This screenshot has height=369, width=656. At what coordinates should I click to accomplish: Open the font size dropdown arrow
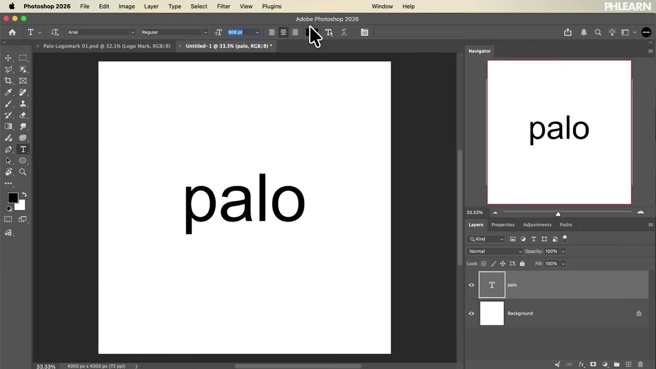(257, 32)
